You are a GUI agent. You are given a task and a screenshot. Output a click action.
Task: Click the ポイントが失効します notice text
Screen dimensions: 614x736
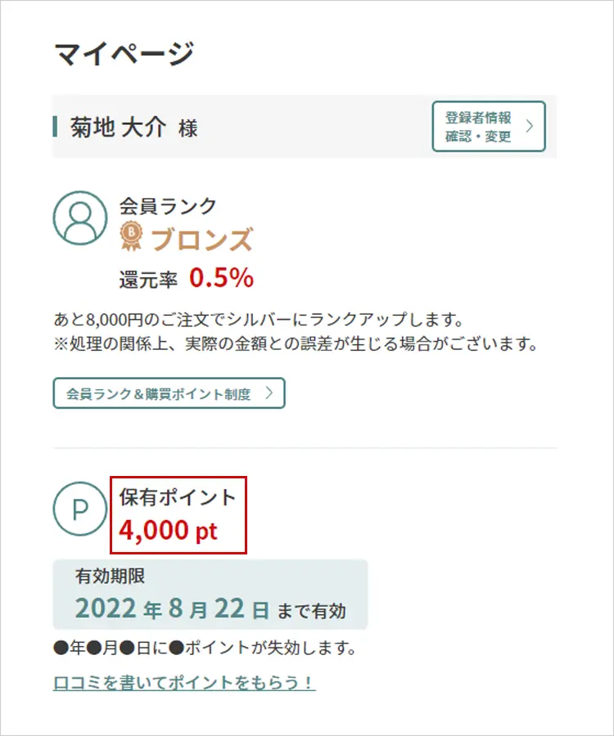[x=205, y=649]
